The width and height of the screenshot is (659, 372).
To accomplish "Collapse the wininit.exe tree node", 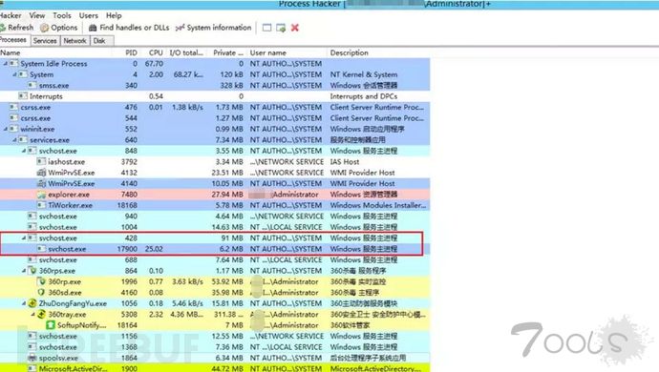I will (x=6, y=129).
